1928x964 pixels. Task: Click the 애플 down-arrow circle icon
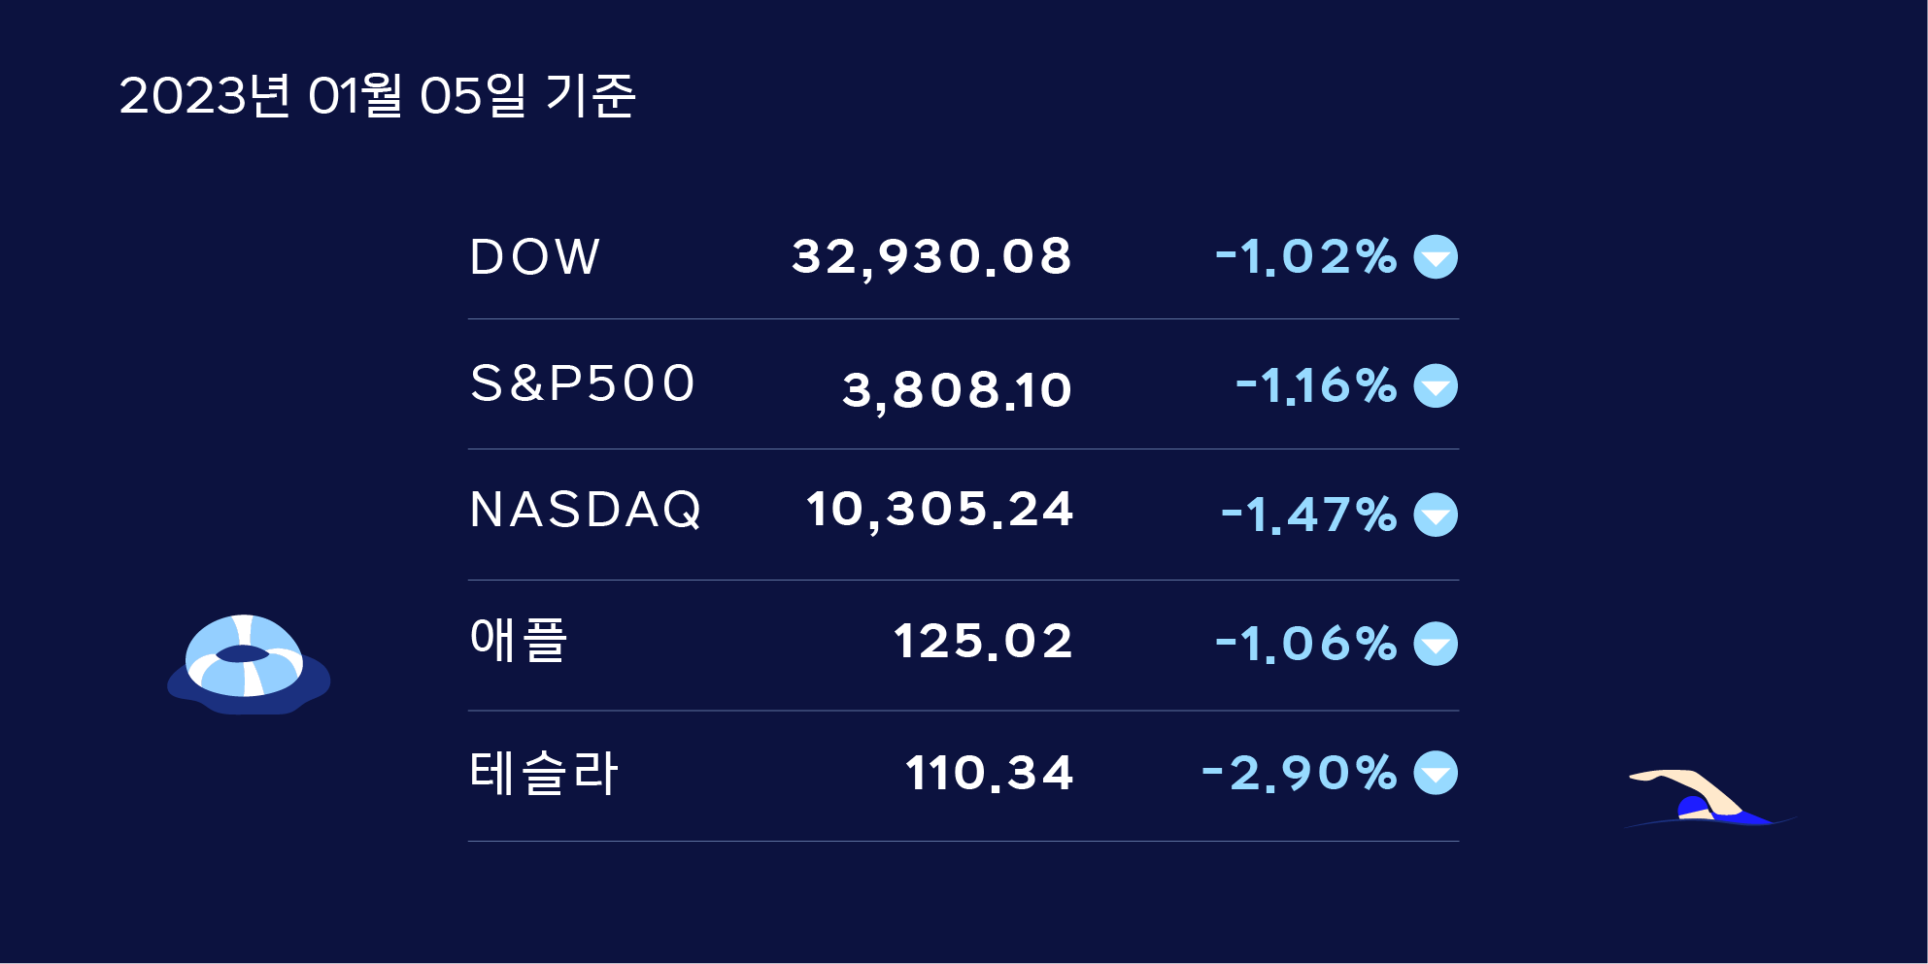1436,644
